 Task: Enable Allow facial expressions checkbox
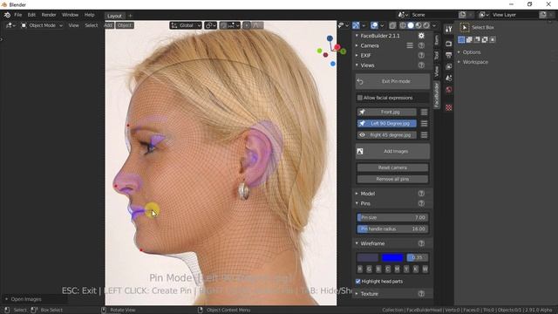click(360, 98)
